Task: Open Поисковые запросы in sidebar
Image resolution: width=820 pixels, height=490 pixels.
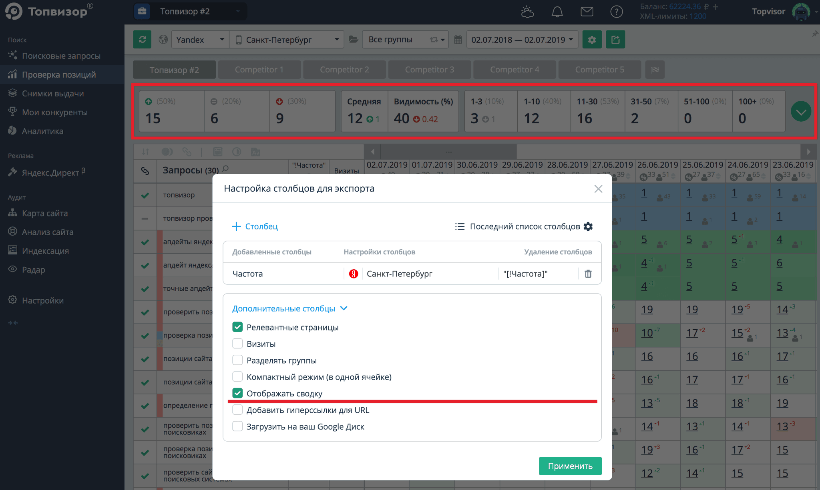Action: pos(61,56)
